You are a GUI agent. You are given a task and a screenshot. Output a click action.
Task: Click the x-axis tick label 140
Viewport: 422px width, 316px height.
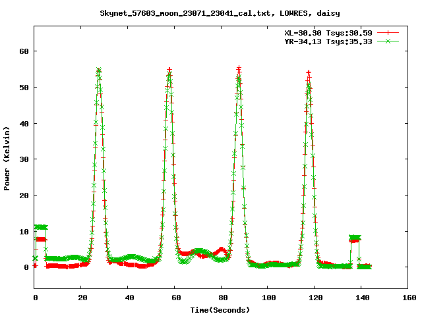coord(363,298)
